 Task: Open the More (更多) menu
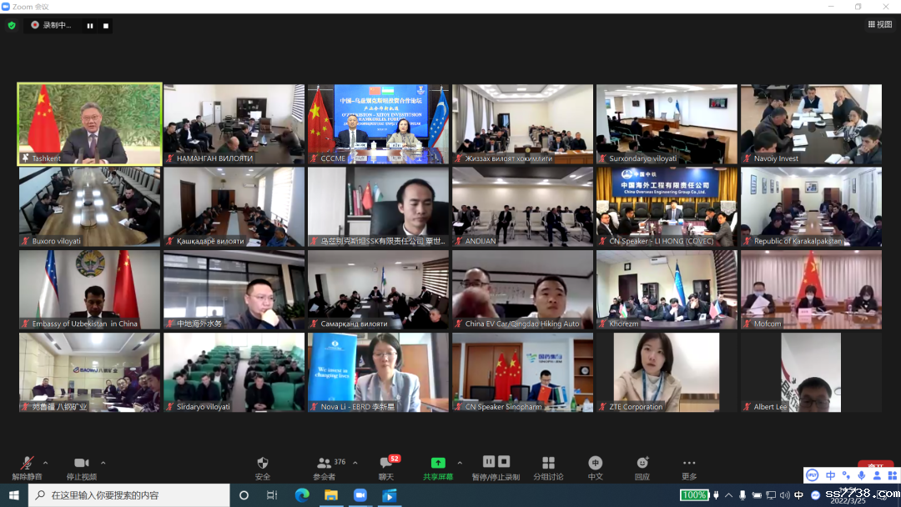(x=689, y=463)
